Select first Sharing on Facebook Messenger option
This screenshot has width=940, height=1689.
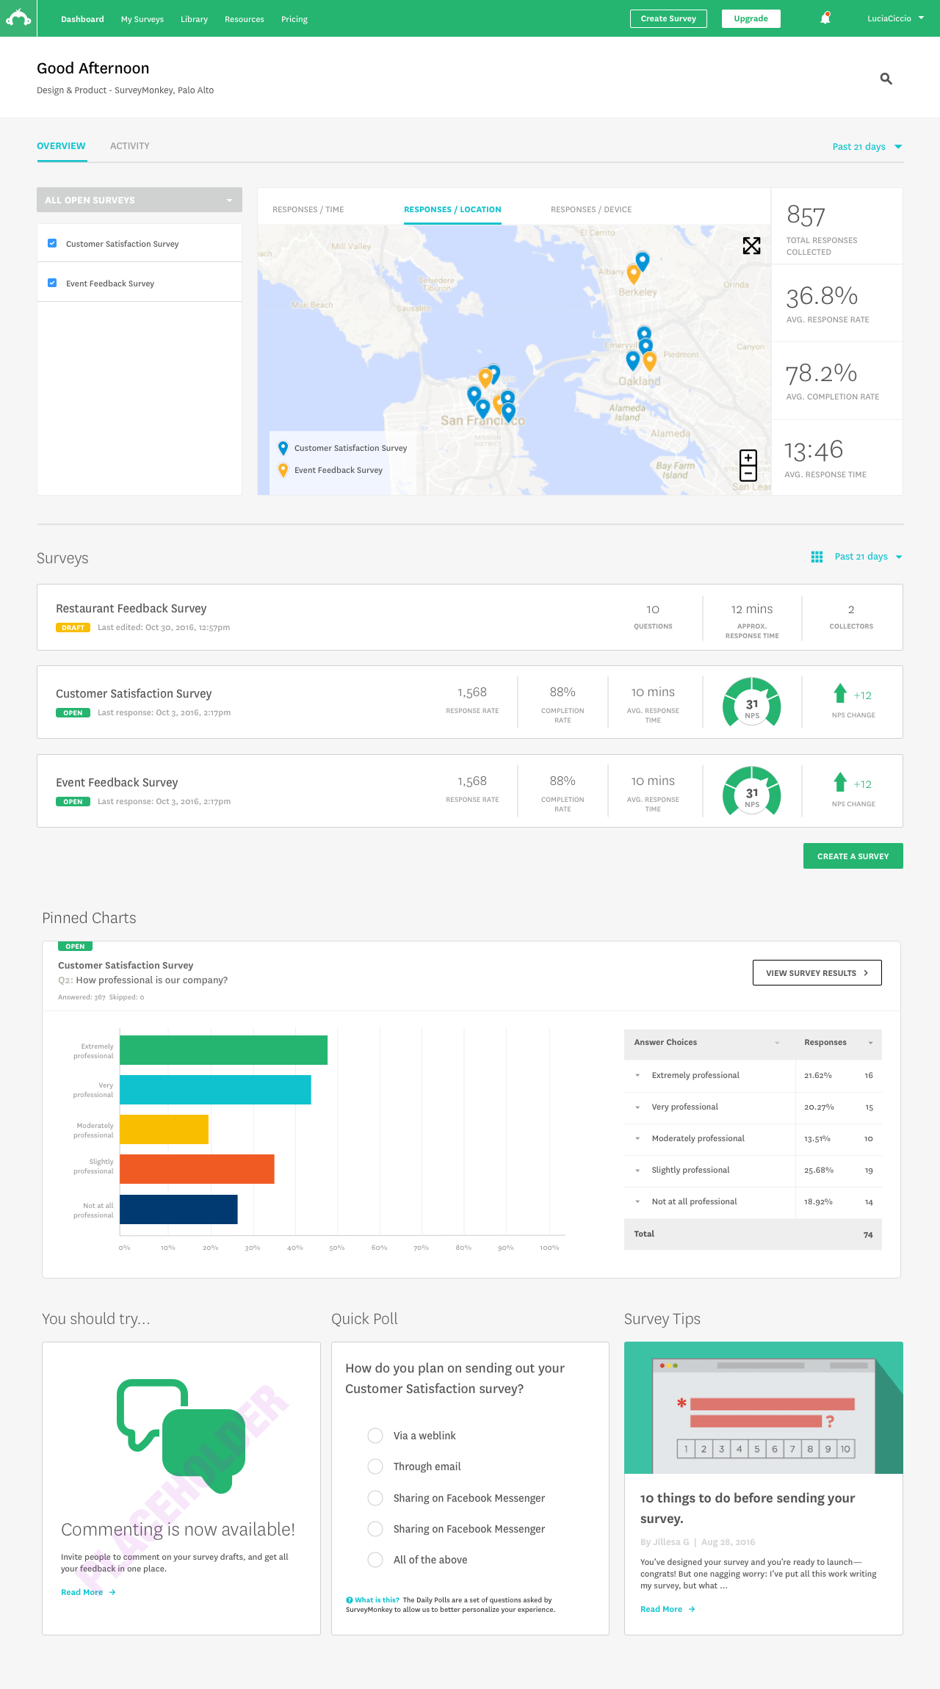(375, 1498)
